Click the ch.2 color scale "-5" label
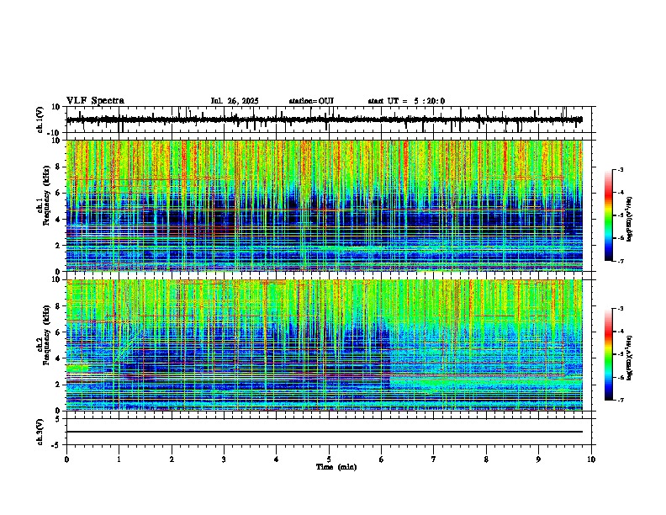The height and width of the screenshot is (515, 666). click(621, 354)
